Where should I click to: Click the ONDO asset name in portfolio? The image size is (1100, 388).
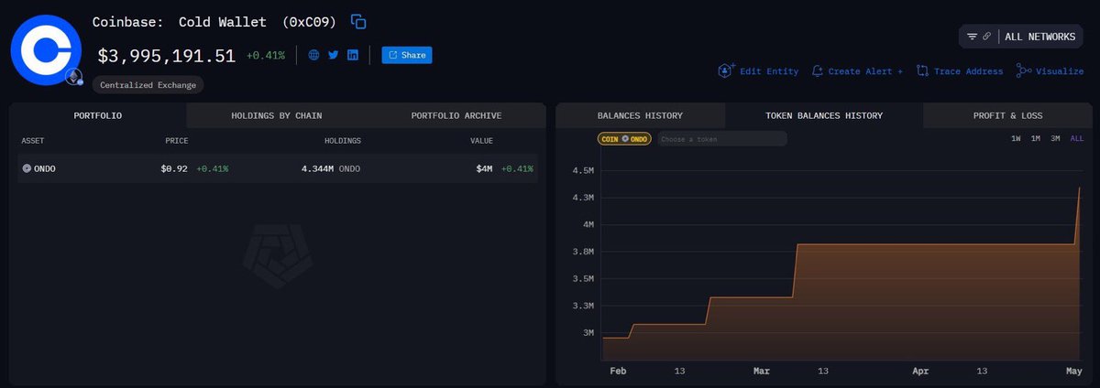point(45,168)
